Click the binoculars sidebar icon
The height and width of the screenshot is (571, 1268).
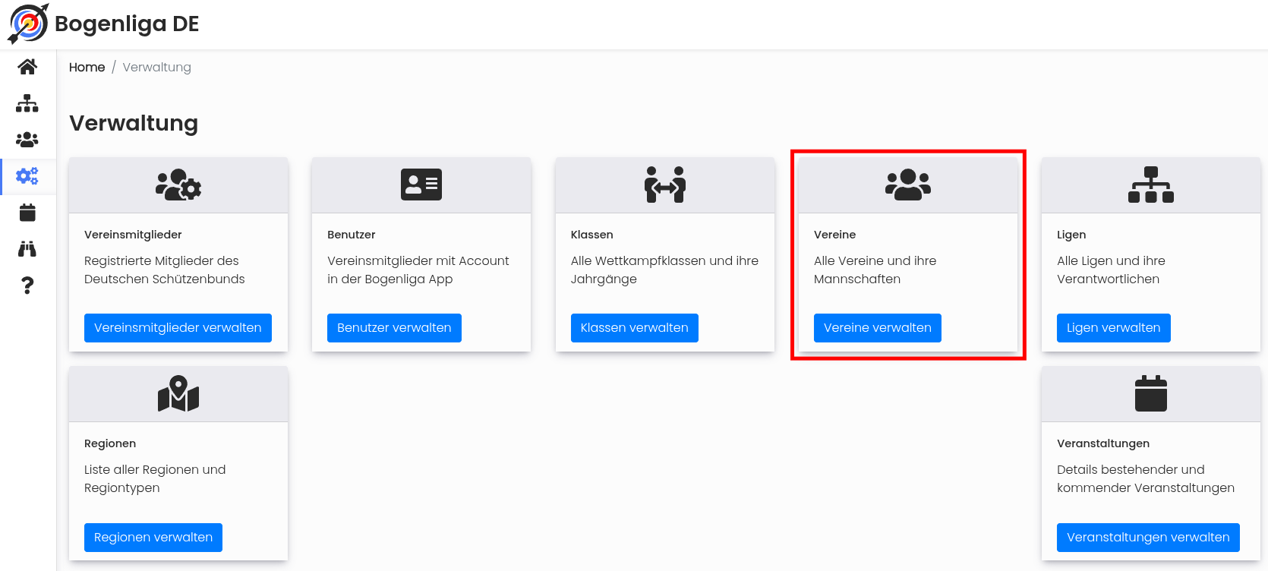(x=27, y=249)
